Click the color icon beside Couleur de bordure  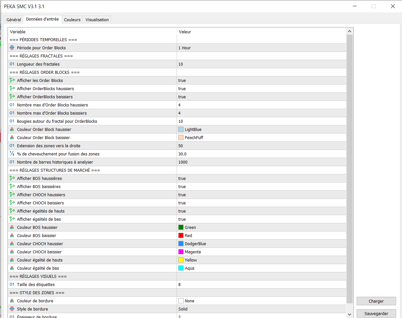point(12,301)
